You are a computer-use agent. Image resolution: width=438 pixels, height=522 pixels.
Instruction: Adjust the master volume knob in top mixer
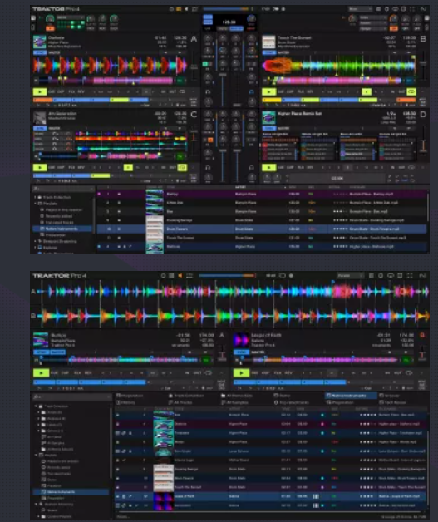[251, 18]
